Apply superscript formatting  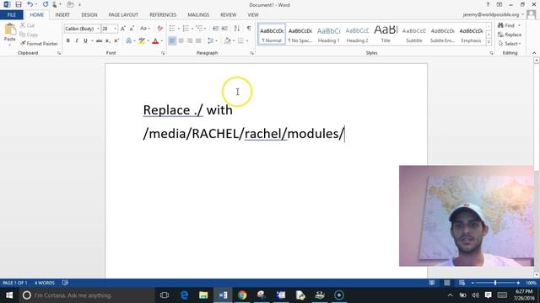[x=116, y=41]
